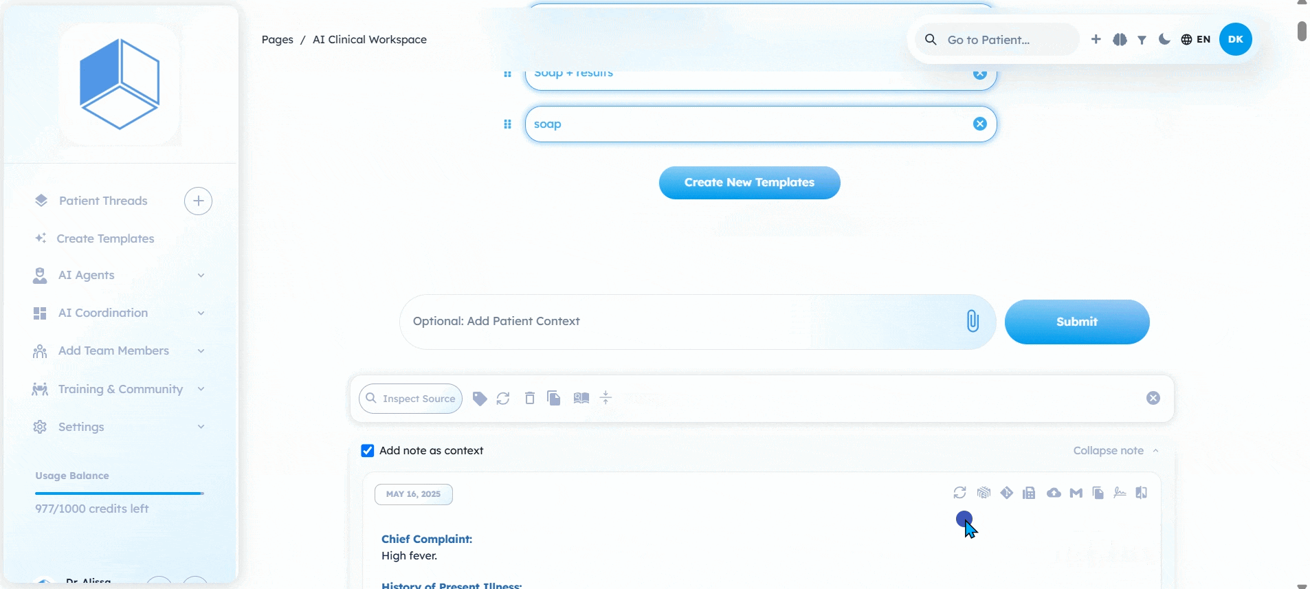Image resolution: width=1310 pixels, height=589 pixels.
Task: Click the MAY 16, 2025 date badge
Action: (x=414, y=494)
